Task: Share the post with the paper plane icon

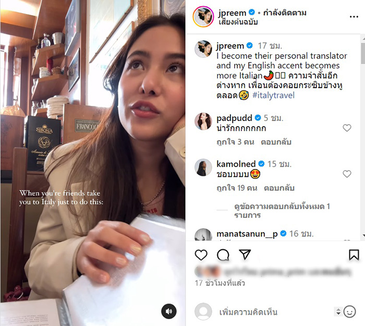Action: [245, 255]
